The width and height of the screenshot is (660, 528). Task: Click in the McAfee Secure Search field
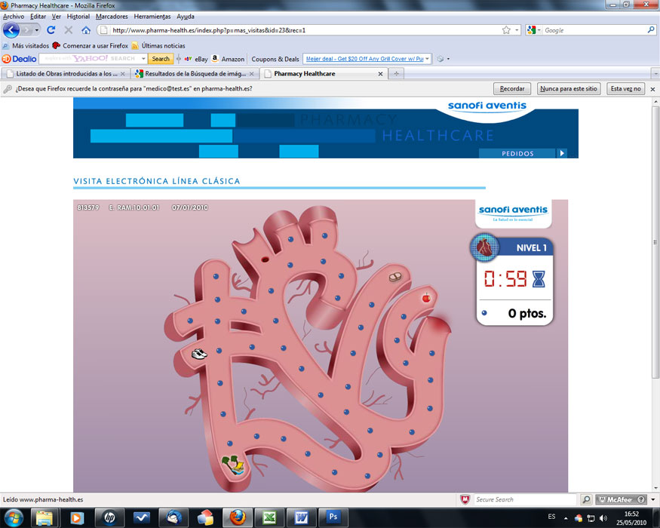[524, 500]
